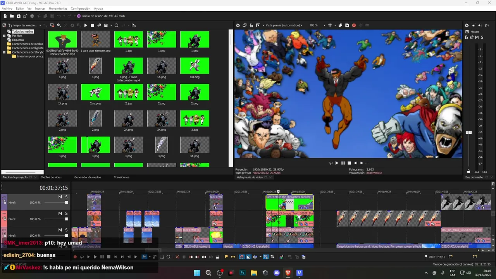This screenshot has height=279, width=496.
Task: Select Todos los medios bin
Action: (x=22, y=32)
